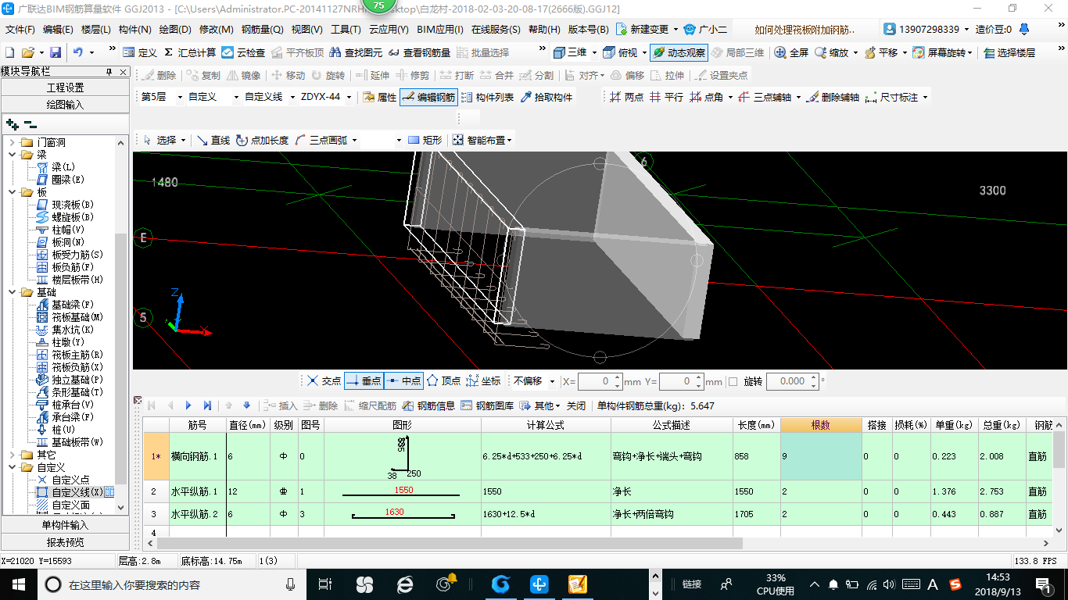
Task: Toggle 中点 midpoint snap
Action: pos(403,381)
